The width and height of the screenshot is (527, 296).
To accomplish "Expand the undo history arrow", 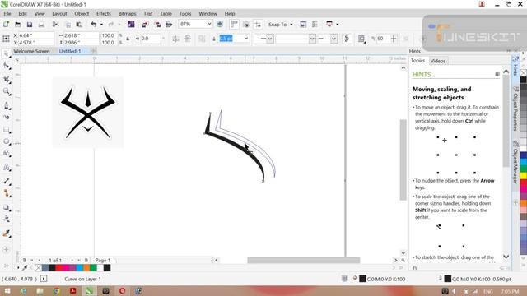I will [x=101, y=25].
